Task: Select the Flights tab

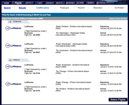Action: (x=18, y=3)
